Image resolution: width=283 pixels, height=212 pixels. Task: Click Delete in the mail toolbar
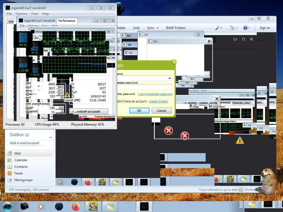[x=121, y=28]
